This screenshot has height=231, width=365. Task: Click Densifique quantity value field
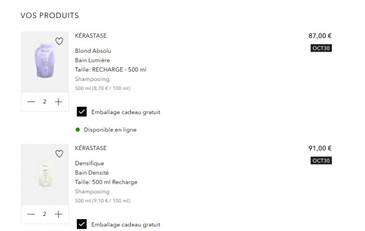point(44,214)
